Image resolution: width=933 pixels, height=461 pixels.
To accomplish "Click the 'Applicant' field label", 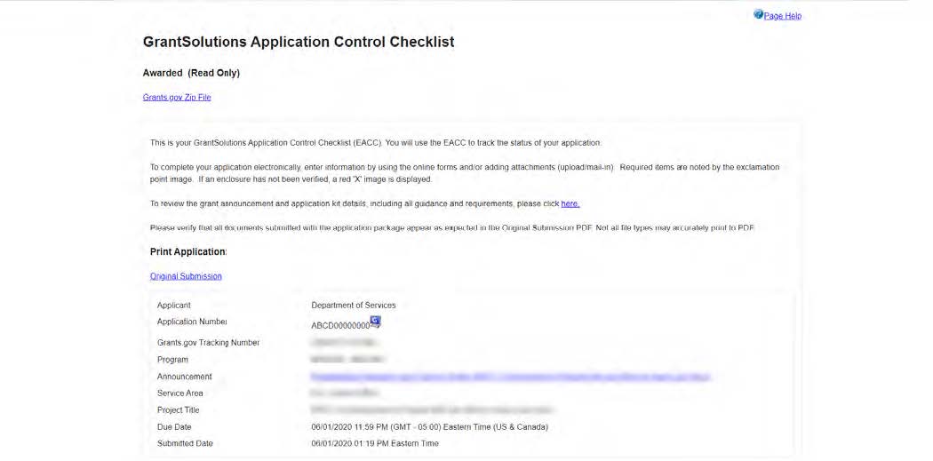I will pyautogui.click(x=174, y=306).
